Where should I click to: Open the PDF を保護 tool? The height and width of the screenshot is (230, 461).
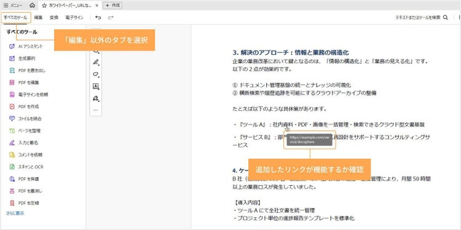click(x=24, y=178)
